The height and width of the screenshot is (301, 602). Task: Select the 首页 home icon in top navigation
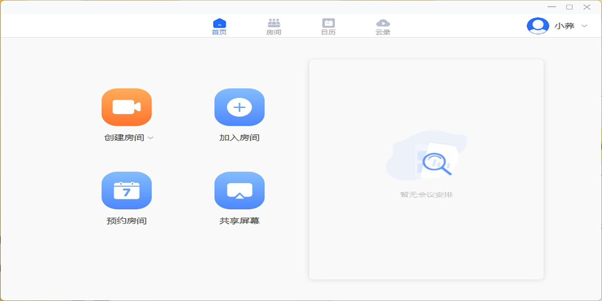coord(219,23)
